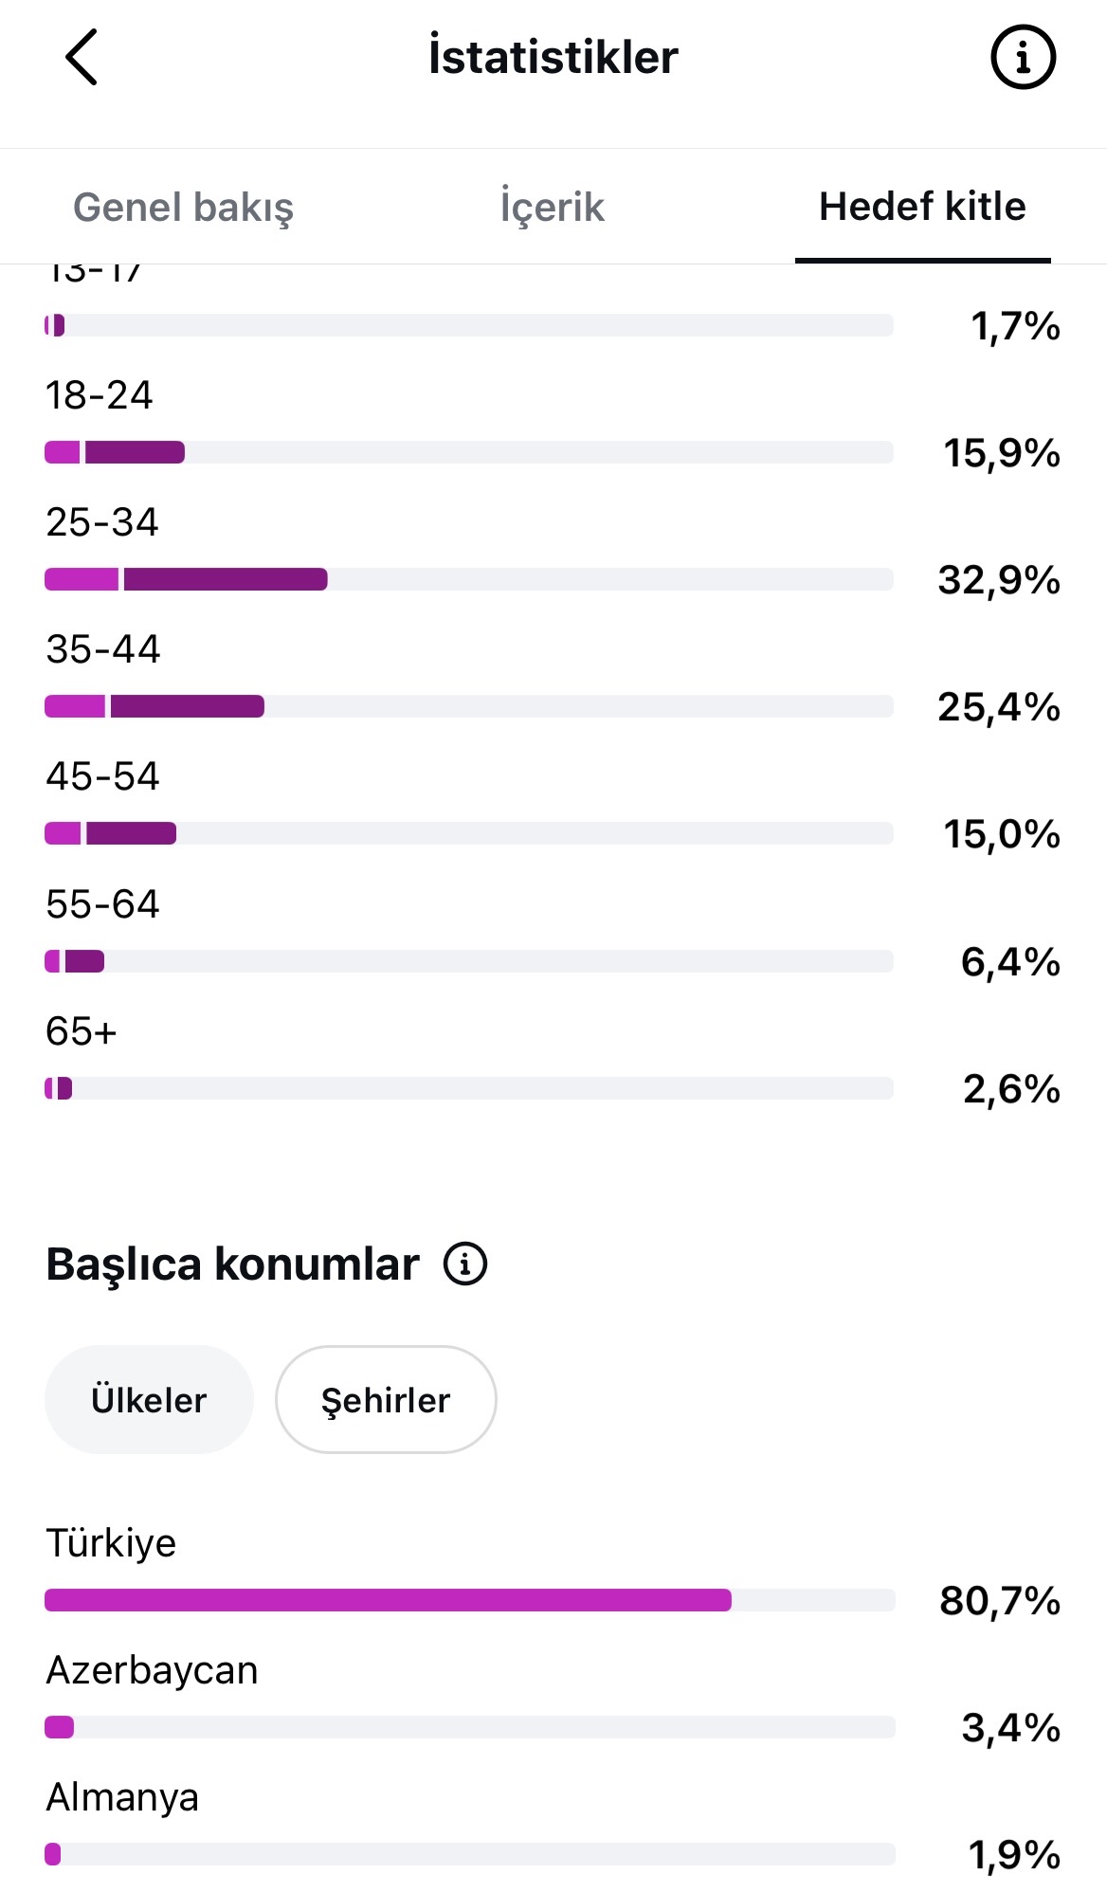1107x1892 pixels.
Task: Select the Almanya country row
Action: point(553,1826)
